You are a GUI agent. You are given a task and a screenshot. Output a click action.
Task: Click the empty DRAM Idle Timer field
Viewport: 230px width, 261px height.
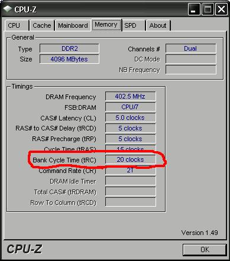pyautogui.click(x=130, y=181)
